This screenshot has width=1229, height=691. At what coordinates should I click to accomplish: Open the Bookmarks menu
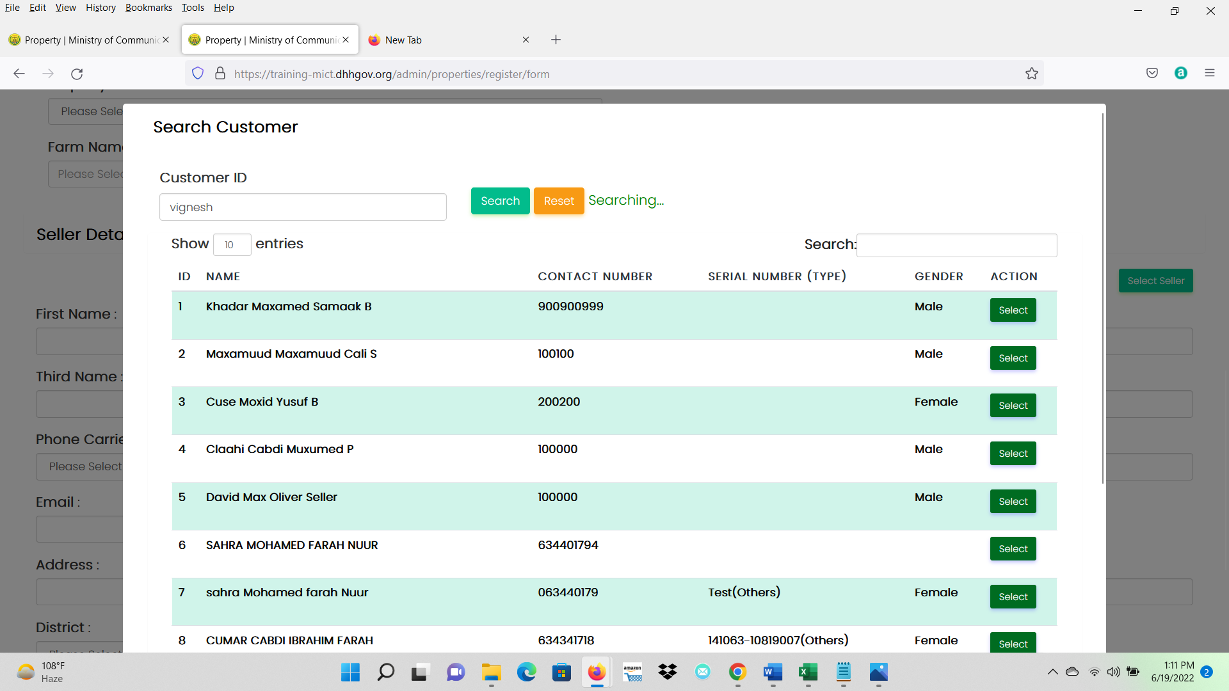[x=149, y=8]
